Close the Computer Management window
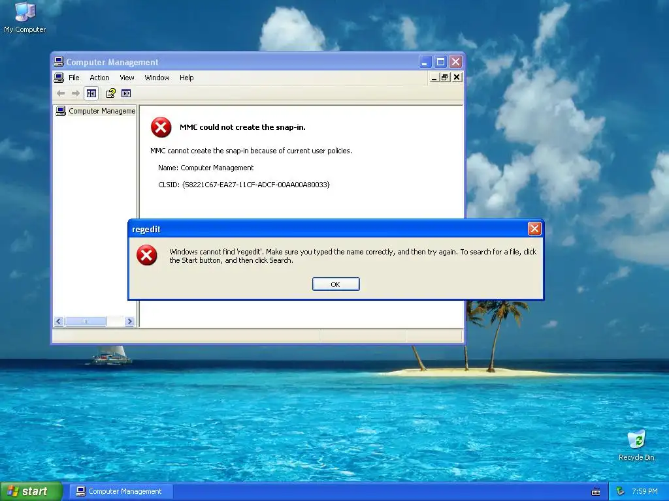The width and height of the screenshot is (669, 501). pos(455,62)
